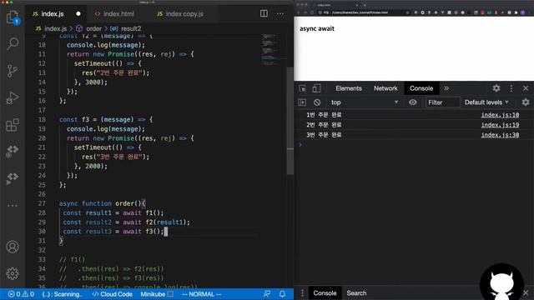The image size is (534, 300).
Task: Click the editor vertical scrollbar
Action: (x=290, y=121)
